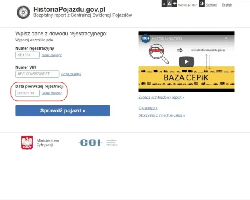
Task: Focus the Numer rejestracyjny input field
Action: pyautogui.click(x=27, y=55)
